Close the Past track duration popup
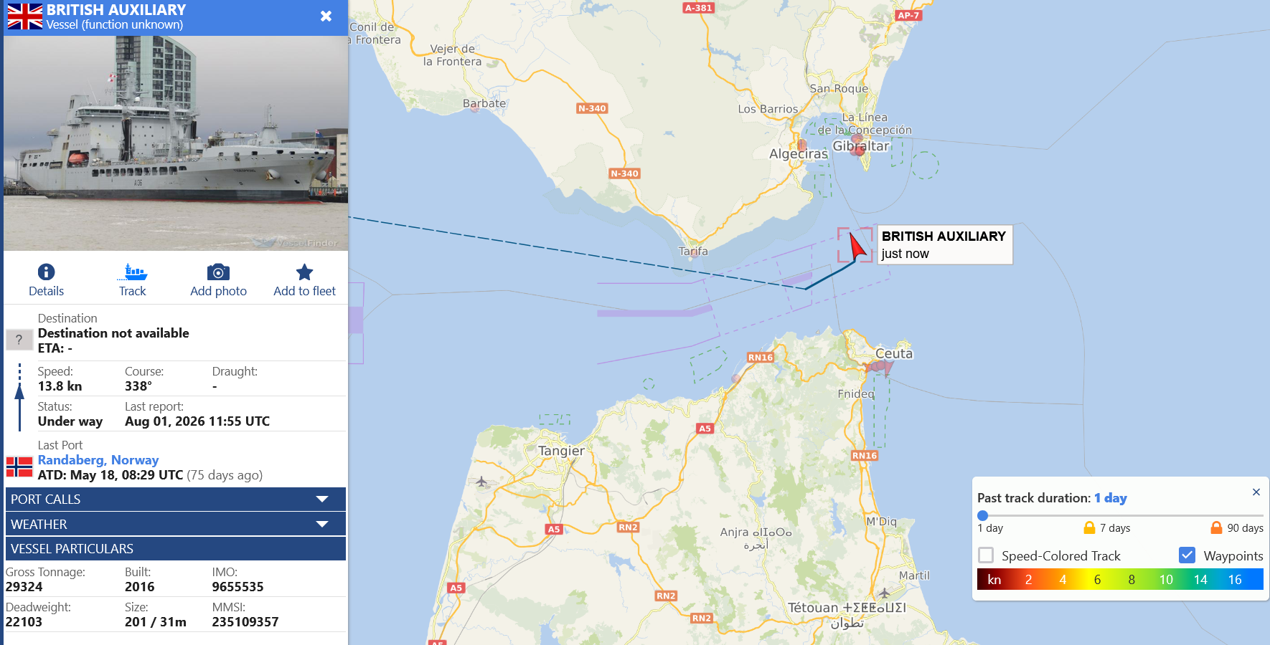The image size is (1270, 645). point(1256,492)
